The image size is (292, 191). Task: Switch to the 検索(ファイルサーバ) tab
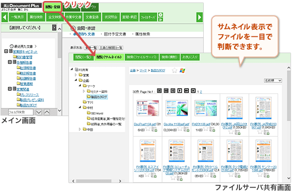click(141, 57)
